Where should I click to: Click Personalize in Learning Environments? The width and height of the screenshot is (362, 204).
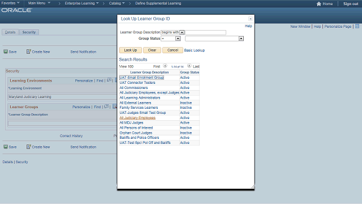click(x=84, y=80)
